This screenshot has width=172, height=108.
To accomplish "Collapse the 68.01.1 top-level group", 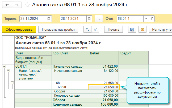I will pyautogui.click(x=4, y=67).
